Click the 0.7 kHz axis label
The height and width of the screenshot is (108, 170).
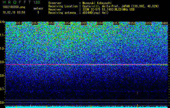(x=2, y=89)
